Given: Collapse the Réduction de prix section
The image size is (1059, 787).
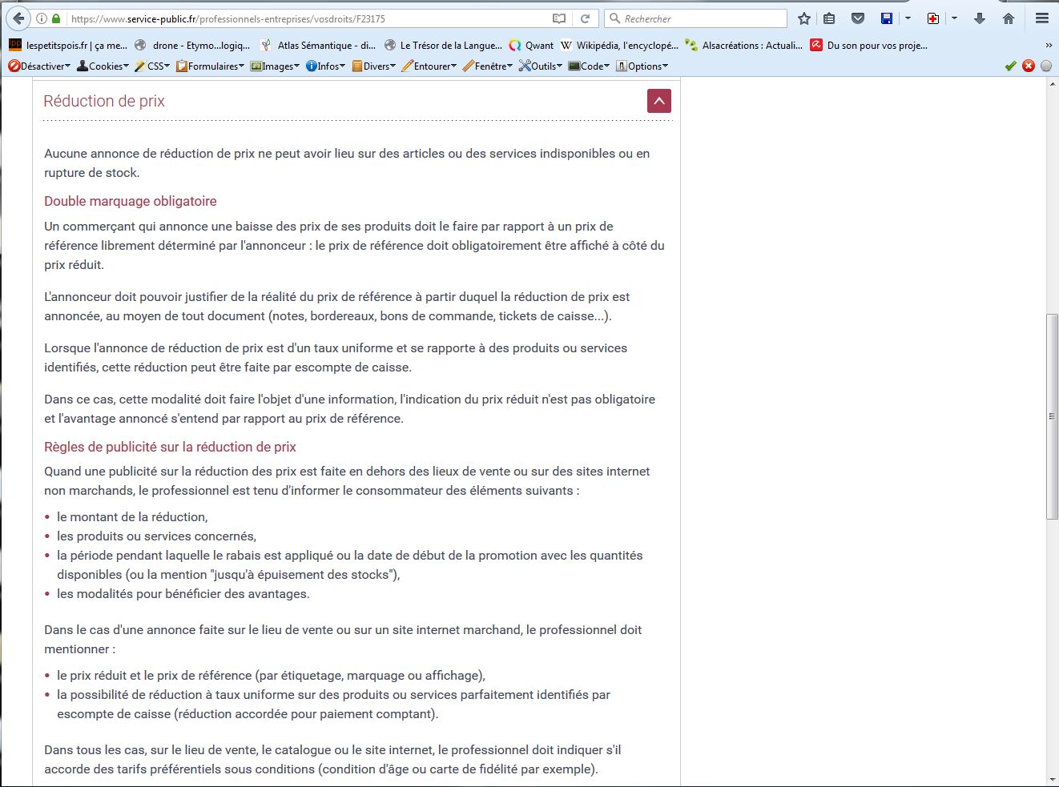Looking at the screenshot, I should (658, 101).
